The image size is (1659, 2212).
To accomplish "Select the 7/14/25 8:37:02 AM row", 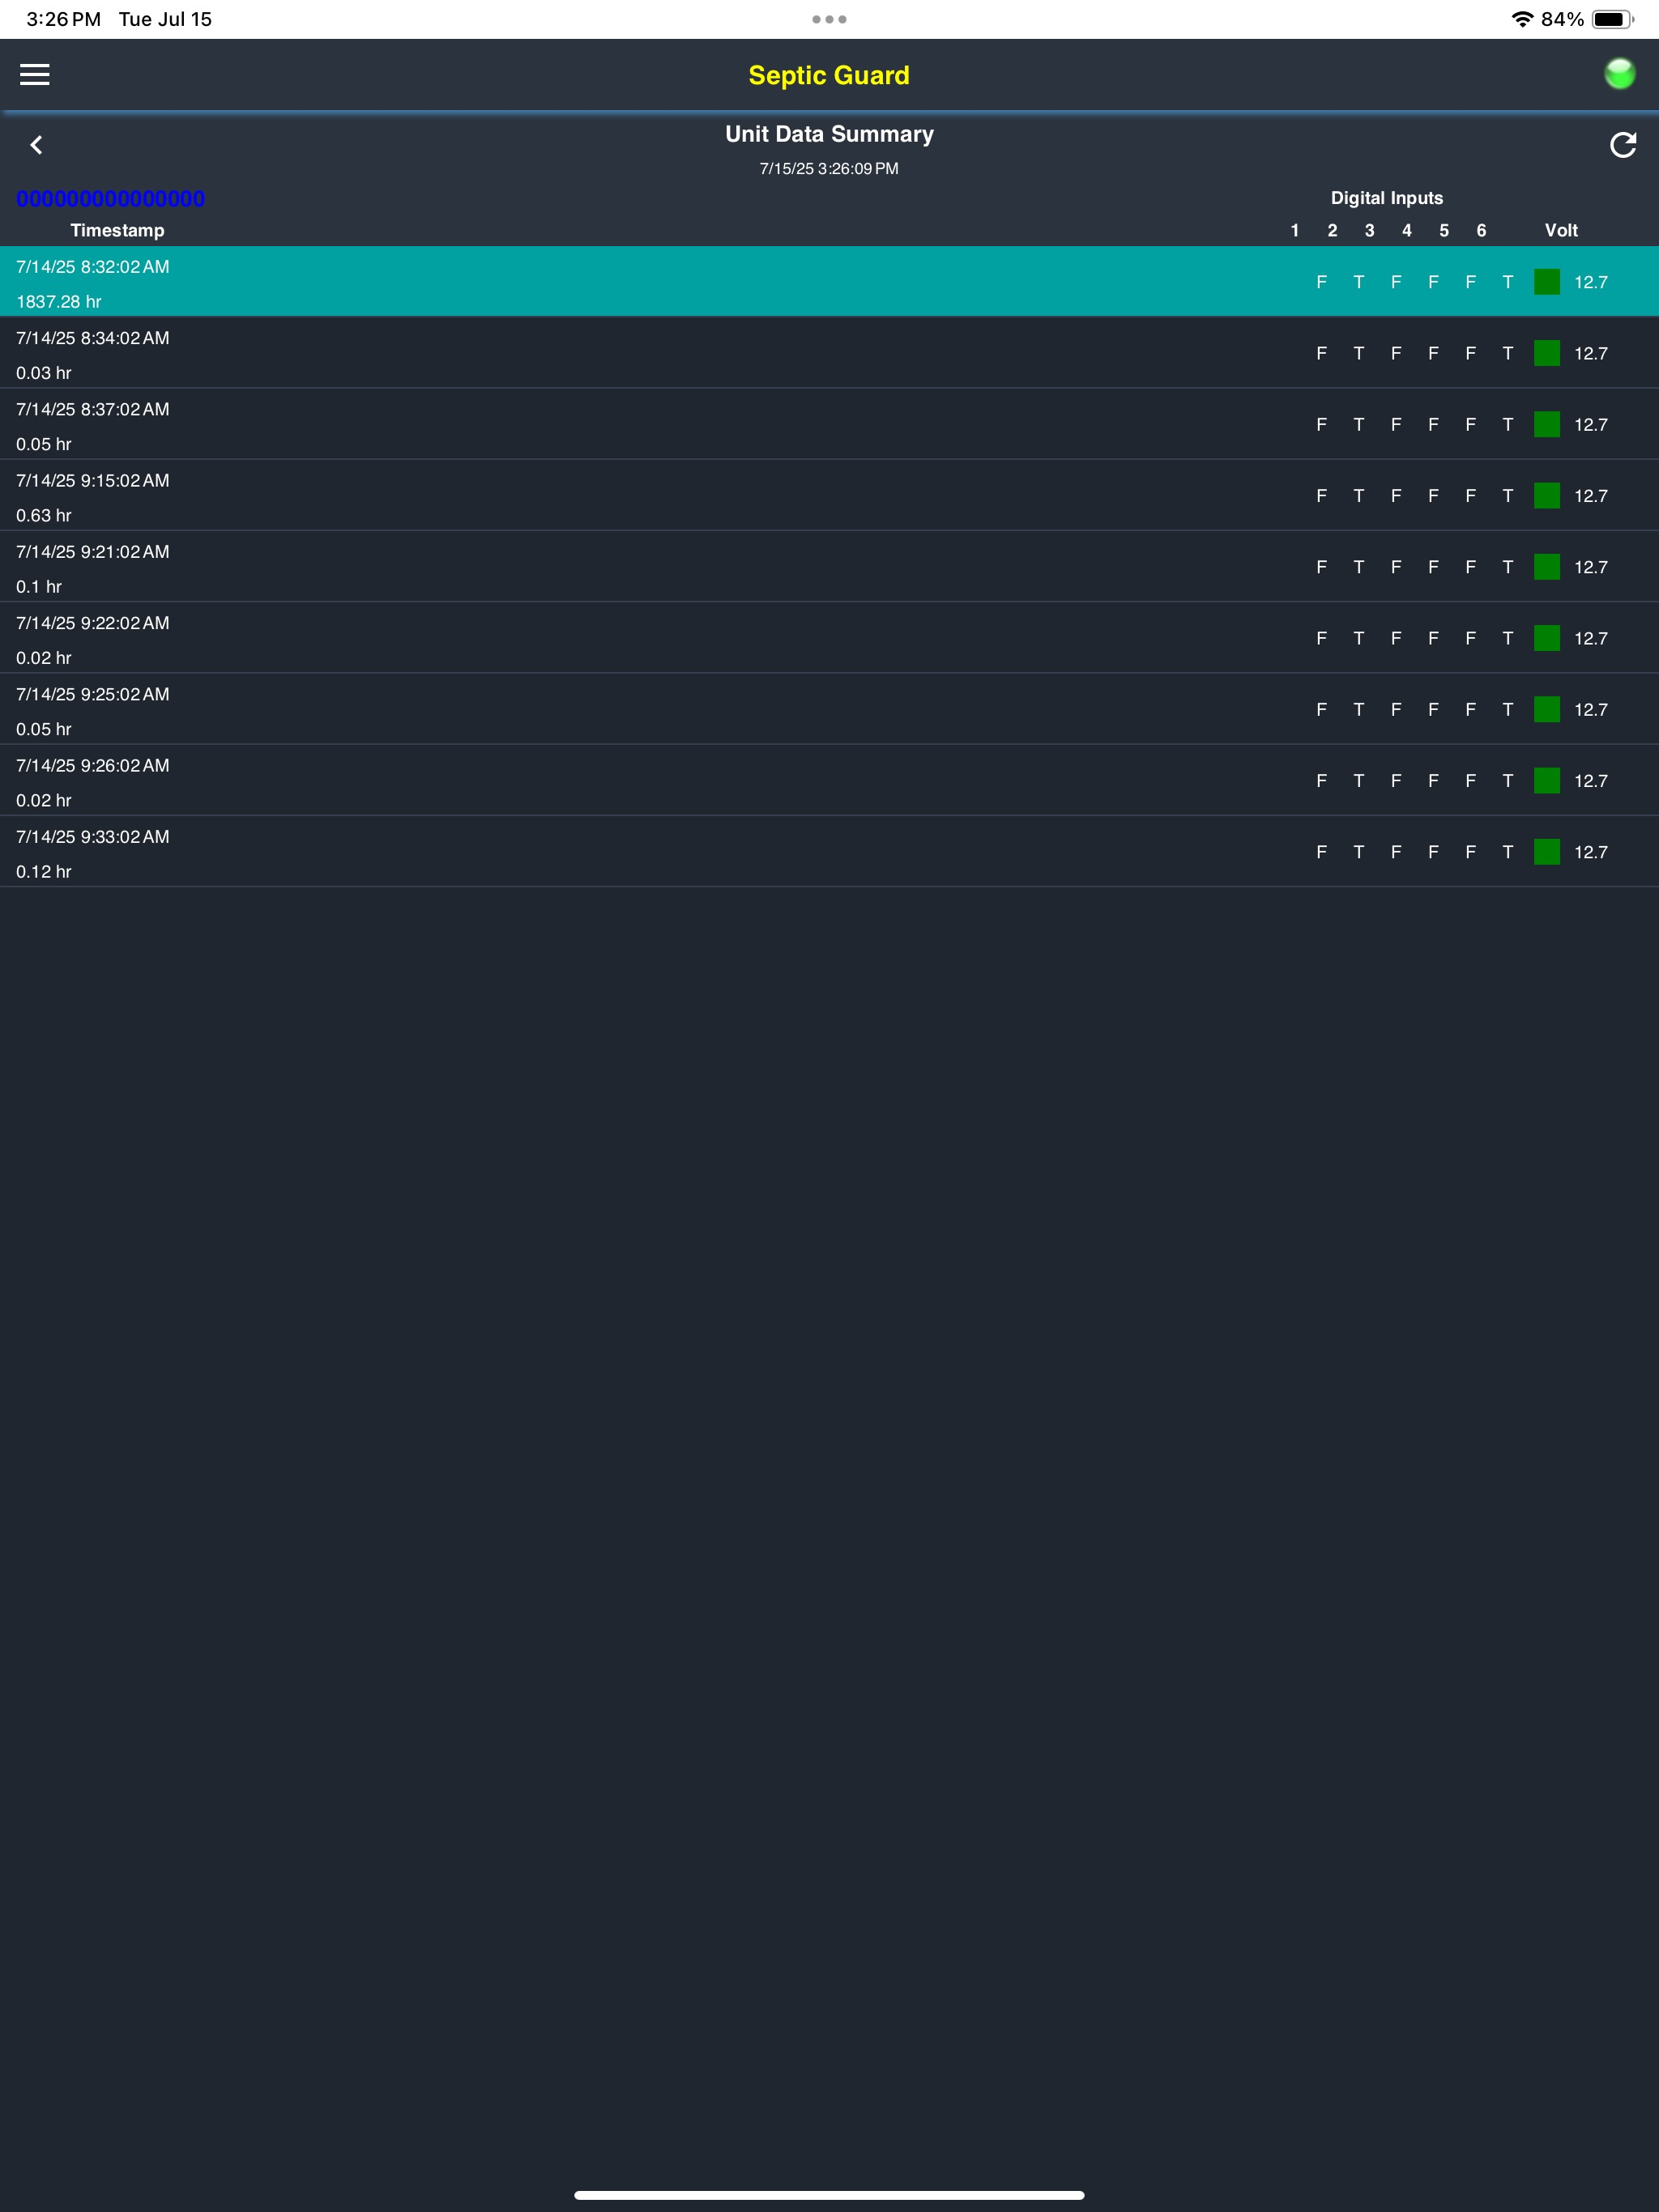I will (829, 424).
